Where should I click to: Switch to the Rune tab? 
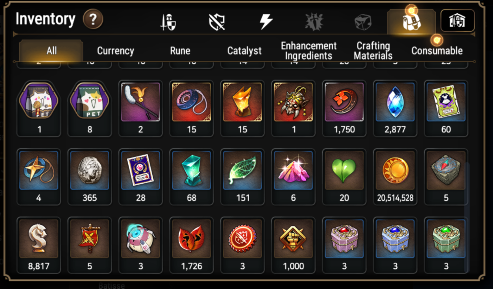click(180, 51)
